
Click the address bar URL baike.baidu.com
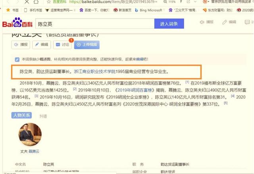tap(113, 2)
